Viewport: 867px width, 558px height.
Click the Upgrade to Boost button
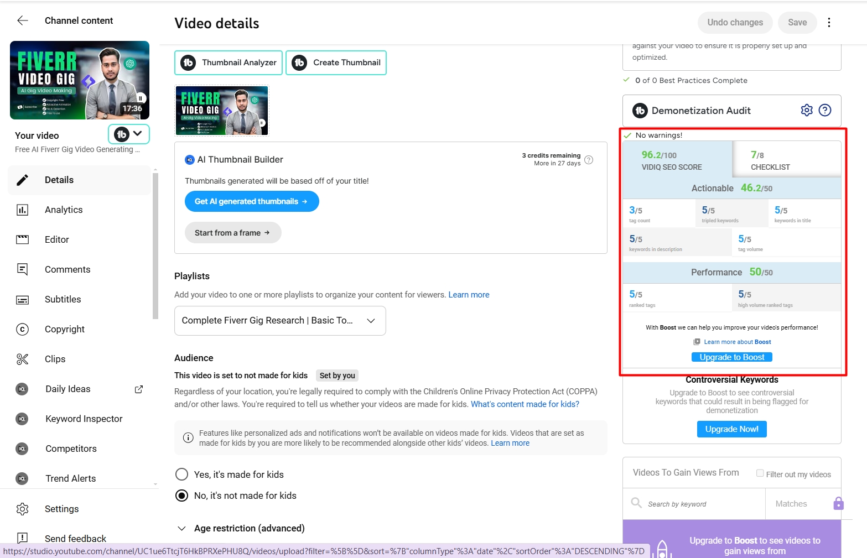[731, 357]
